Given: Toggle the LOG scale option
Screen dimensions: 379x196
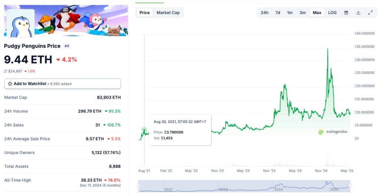Looking at the screenshot, I should point(332,13).
